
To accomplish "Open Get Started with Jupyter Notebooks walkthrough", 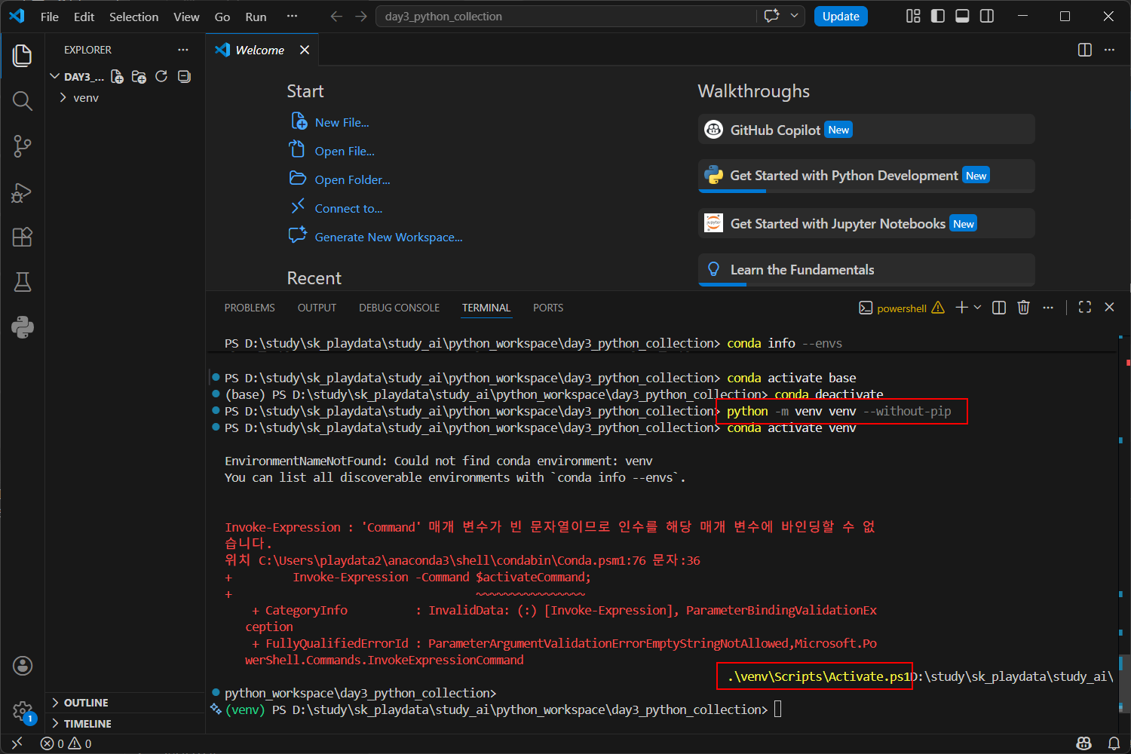I will [x=866, y=224].
